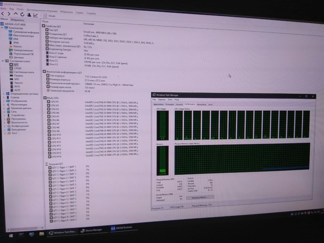Open the Windows Start button
The height and width of the screenshot is (243, 324).
click(11, 236)
